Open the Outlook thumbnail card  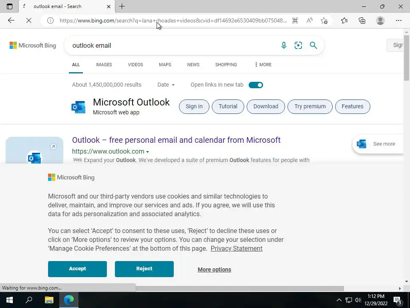click(34, 150)
